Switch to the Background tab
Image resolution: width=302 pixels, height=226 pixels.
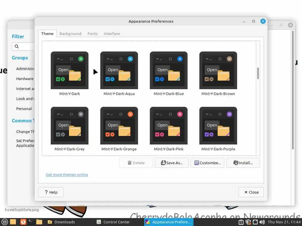pos(70,34)
